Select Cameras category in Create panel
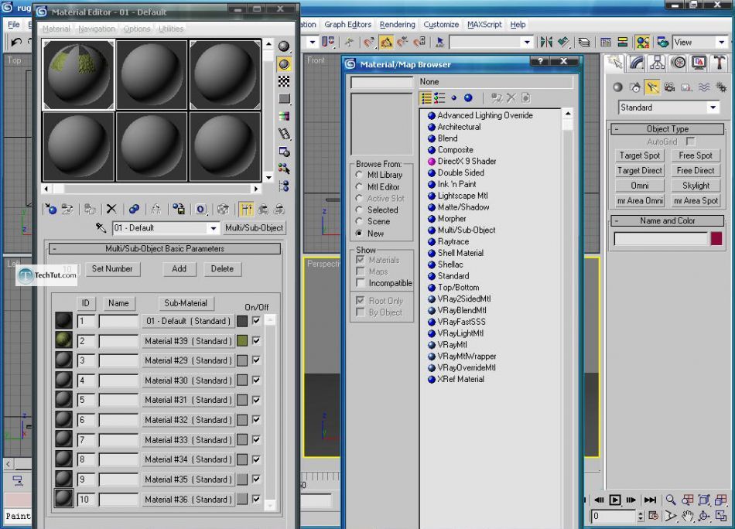This screenshot has width=735, height=529. (x=669, y=87)
